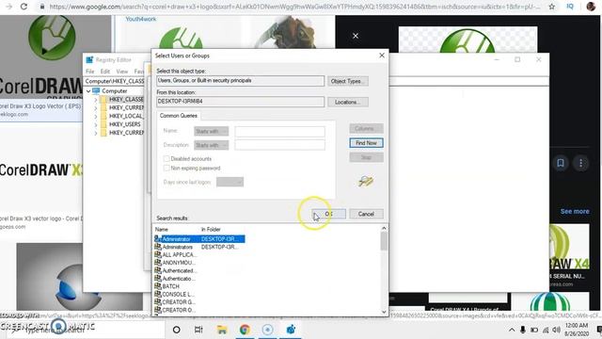Click the Name column header in results
The width and height of the screenshot is (602, 339).
(162, 230)
